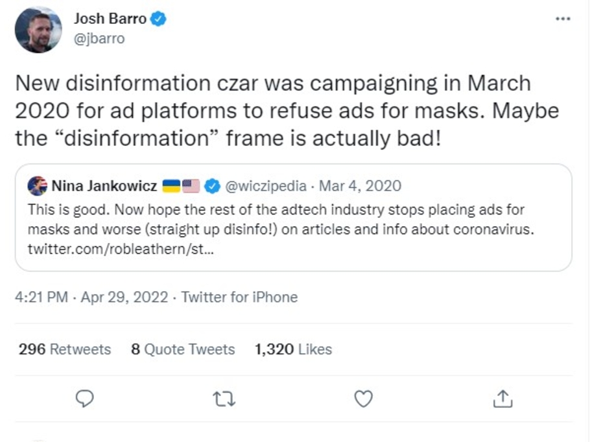Viewport: 603px width, 442px height.
Task: Click the 4:21 PM Apr 29, 2022 timestamp
Action: pyautogui.click(x=91, y=297)
